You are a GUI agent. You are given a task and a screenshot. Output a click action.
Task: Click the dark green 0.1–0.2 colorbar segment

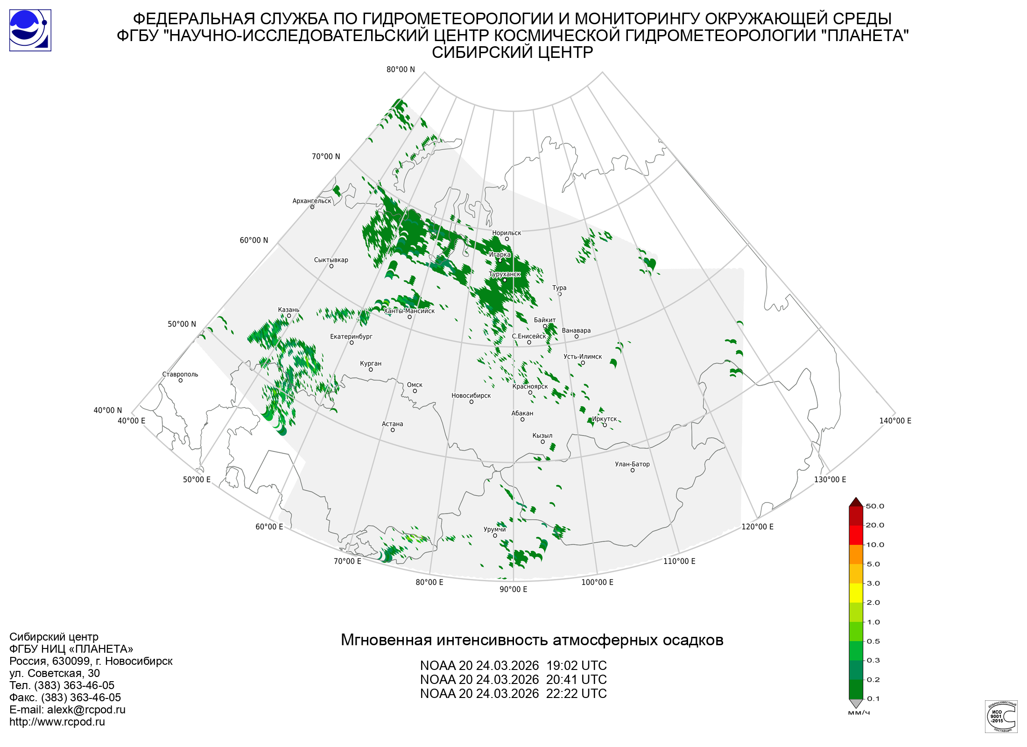point(856,689)
